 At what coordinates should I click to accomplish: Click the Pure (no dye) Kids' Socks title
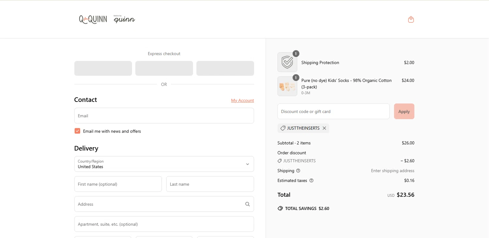pos(347,84)
